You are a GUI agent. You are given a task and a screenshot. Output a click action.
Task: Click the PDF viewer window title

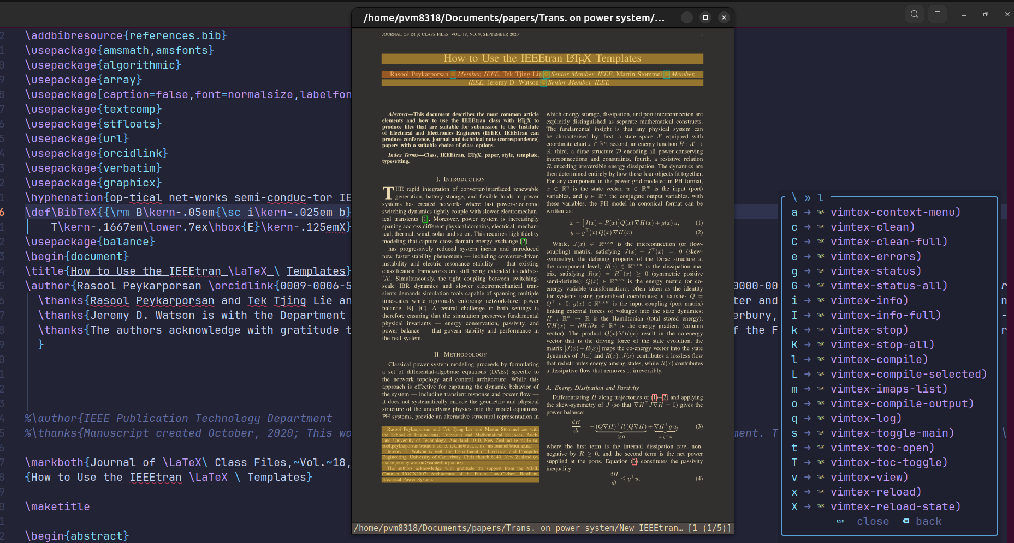[514, 17]
